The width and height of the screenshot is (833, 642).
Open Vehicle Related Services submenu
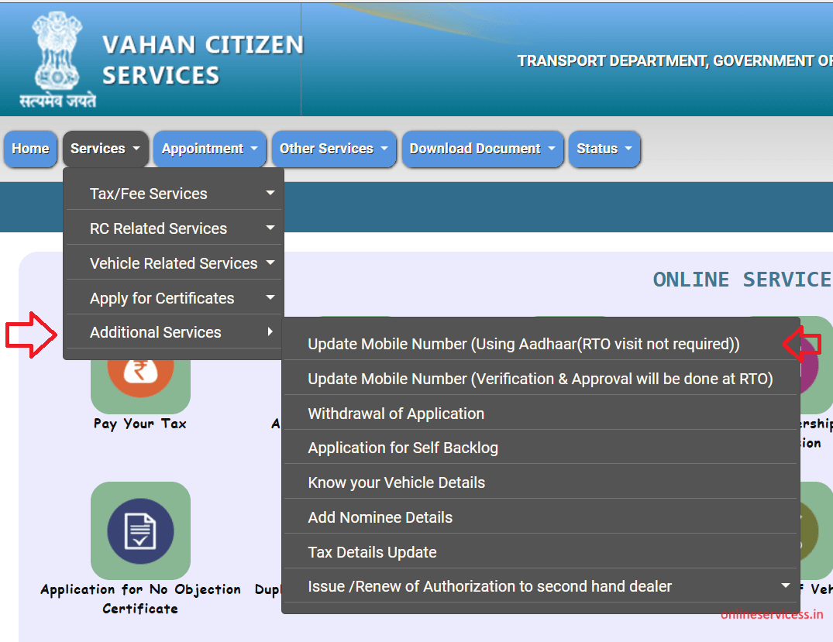[x=174, y=263]
